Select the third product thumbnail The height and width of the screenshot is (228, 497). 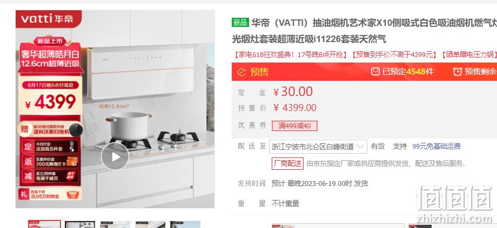point(115,225)
